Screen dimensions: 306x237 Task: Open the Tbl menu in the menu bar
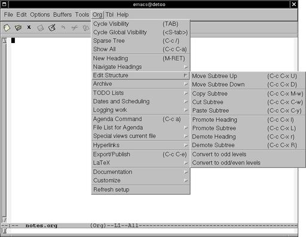pyautogui.click(x=109, y=15)
